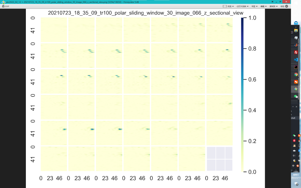The height and width of the screenshot is (188, 301).
Task: Open Visual Studio Code from taskbar
Action: (296, 60)
